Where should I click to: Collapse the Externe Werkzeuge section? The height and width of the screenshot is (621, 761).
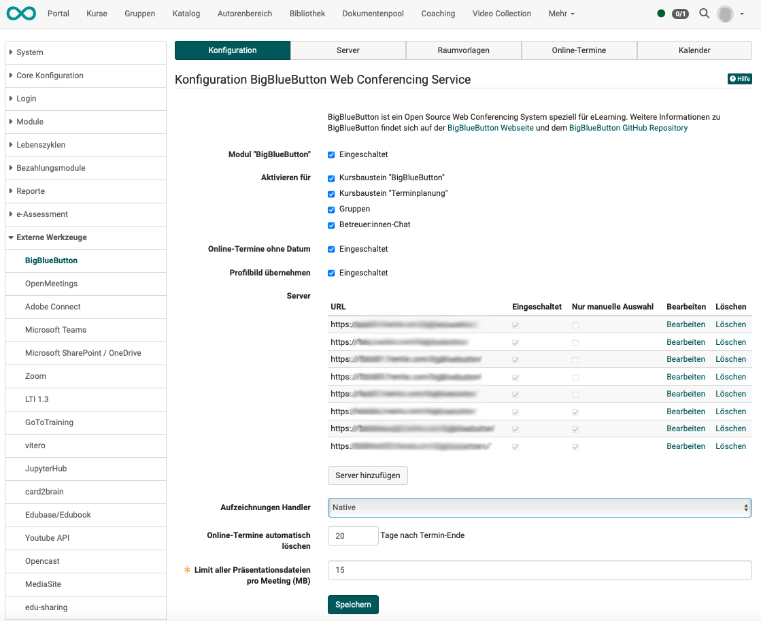coord(51,237)
